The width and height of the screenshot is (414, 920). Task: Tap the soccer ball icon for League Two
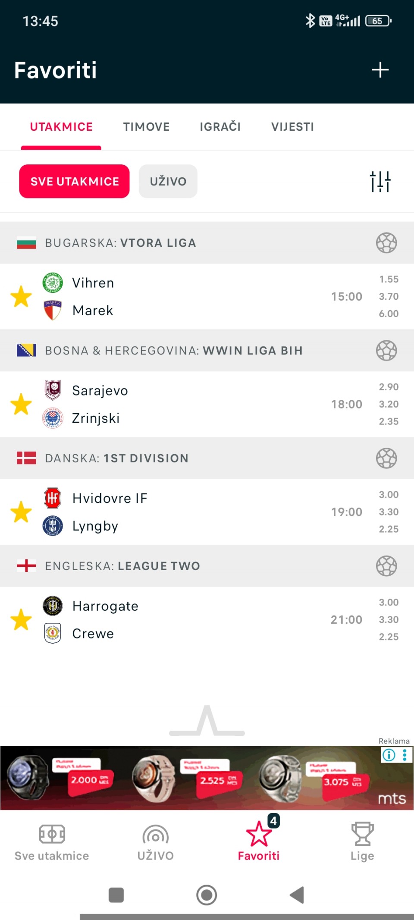pos(386,566)
